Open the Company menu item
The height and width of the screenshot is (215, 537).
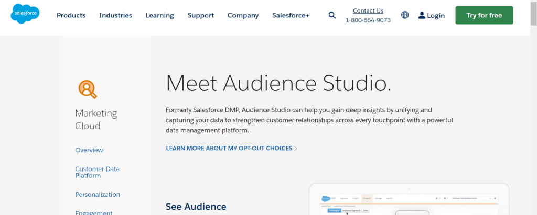click(243, 15)
